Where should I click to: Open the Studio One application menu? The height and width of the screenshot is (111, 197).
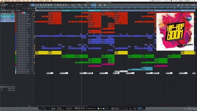pyautogui.click(x=7, y=1)
